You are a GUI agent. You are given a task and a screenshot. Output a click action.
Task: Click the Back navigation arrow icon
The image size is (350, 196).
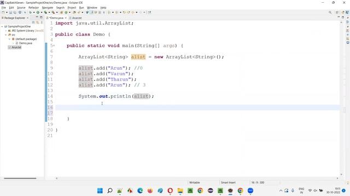point(133,13)
